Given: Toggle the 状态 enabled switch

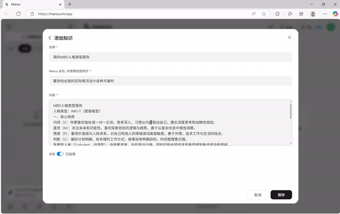Looking at the screenshot, I should click(x=60, y=154).
